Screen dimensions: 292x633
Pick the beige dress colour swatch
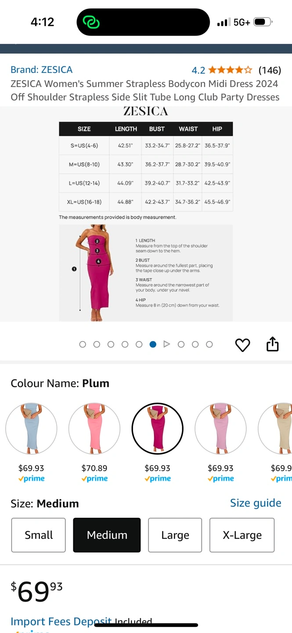(x=275, y=429)
